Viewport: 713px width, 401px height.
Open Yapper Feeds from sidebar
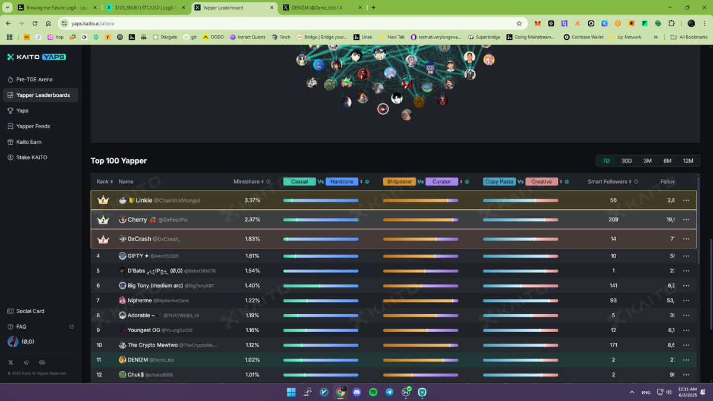click(x=34, y=126)
